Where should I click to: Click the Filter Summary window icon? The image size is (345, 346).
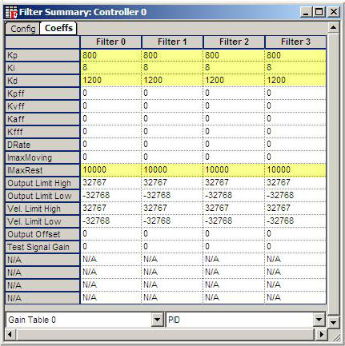point(11,12)
